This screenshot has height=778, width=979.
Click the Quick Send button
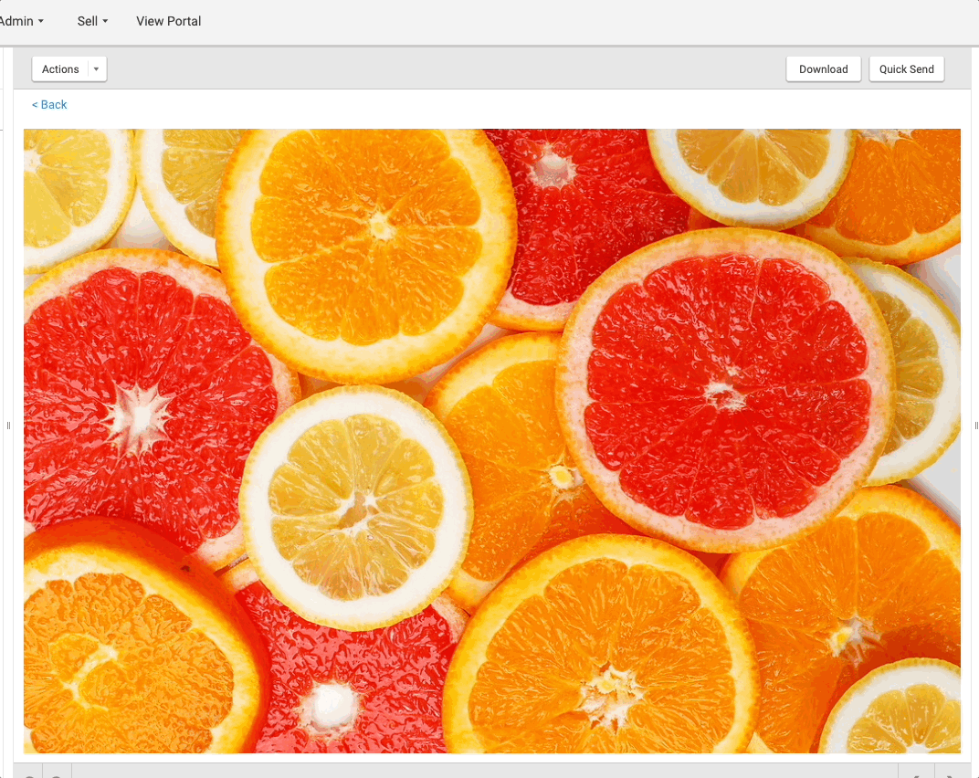906,69
